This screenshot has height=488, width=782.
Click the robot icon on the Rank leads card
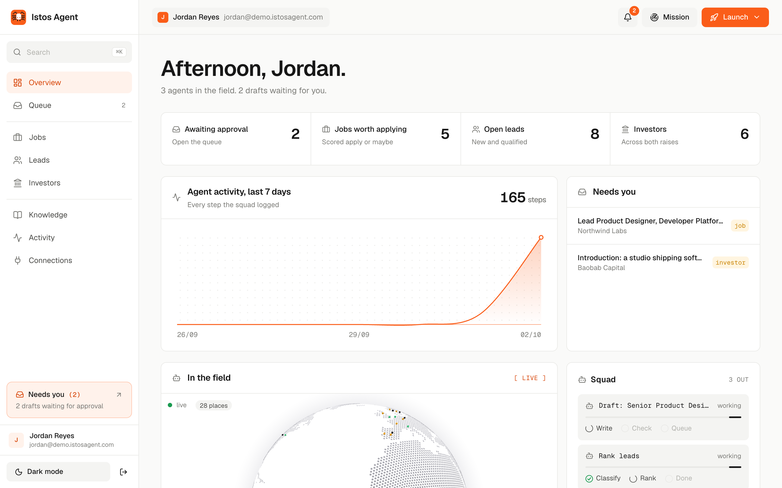589,456
